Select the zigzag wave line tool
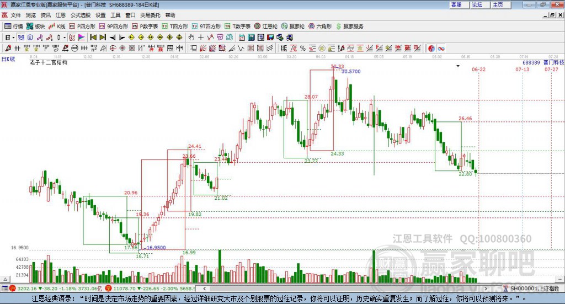This screenshot has width=565, height=304. pos(241,48)
